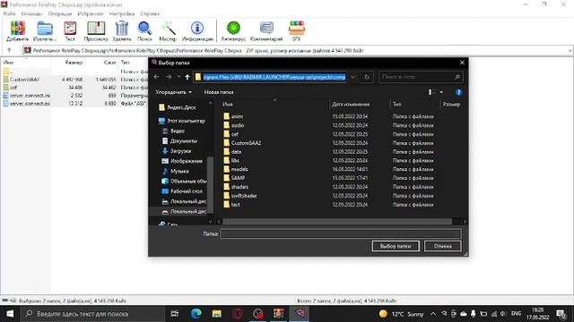Select Видео in navigation pane

(x=178, y=131)
